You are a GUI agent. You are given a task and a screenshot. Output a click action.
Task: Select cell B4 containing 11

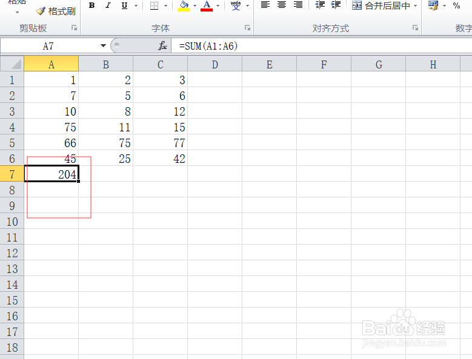[x=106, y=127]
